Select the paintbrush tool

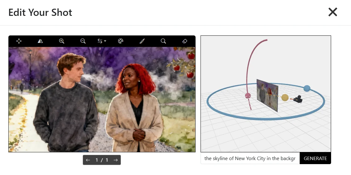142,41
